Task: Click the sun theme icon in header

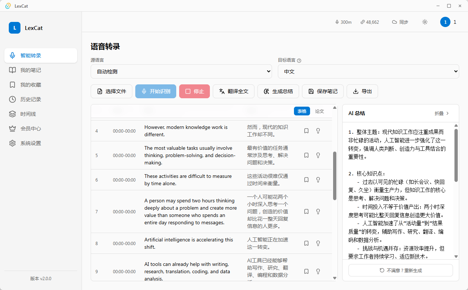Action: pos(425,22)
